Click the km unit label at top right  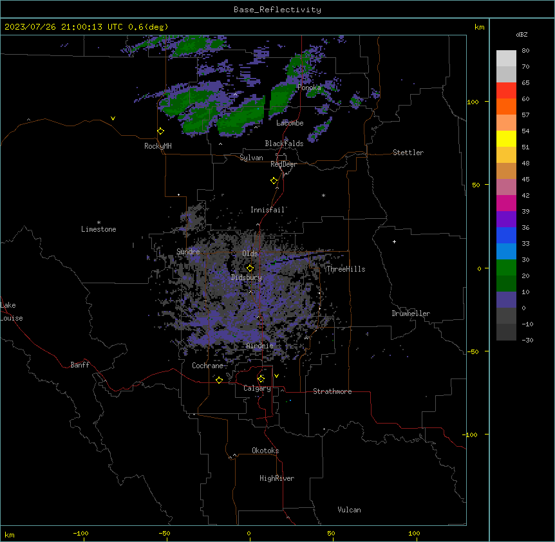pyautogui.click(x=480, y=27)
